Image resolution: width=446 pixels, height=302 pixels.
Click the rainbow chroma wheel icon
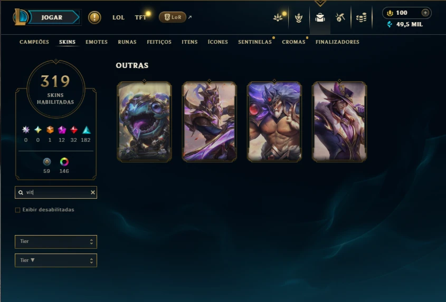(x=64, y=162)
